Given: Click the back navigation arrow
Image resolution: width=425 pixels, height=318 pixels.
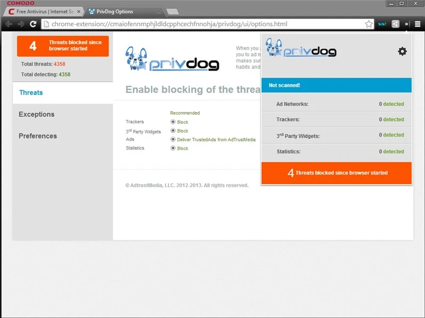Looking at the screenshot, I should [9, 24].
